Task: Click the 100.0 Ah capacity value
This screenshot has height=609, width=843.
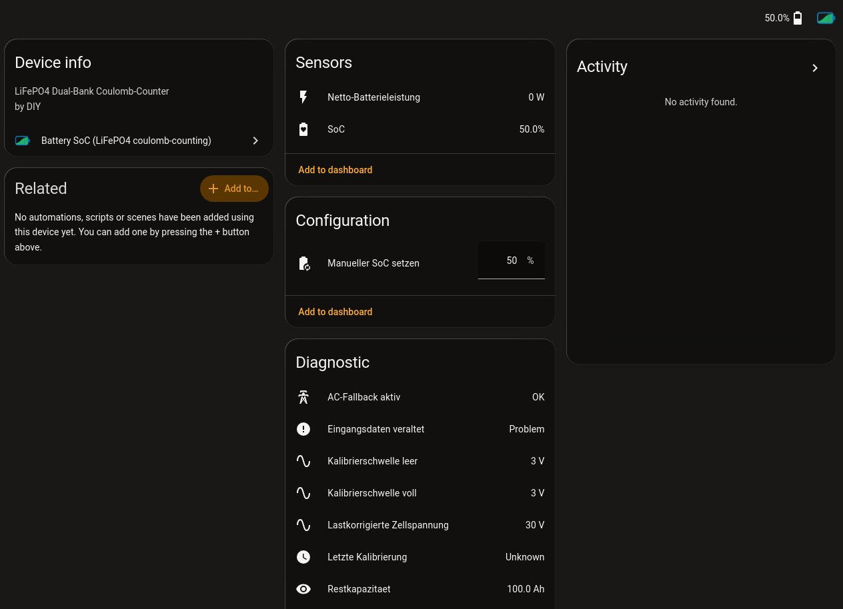Action: pos(526,589)
